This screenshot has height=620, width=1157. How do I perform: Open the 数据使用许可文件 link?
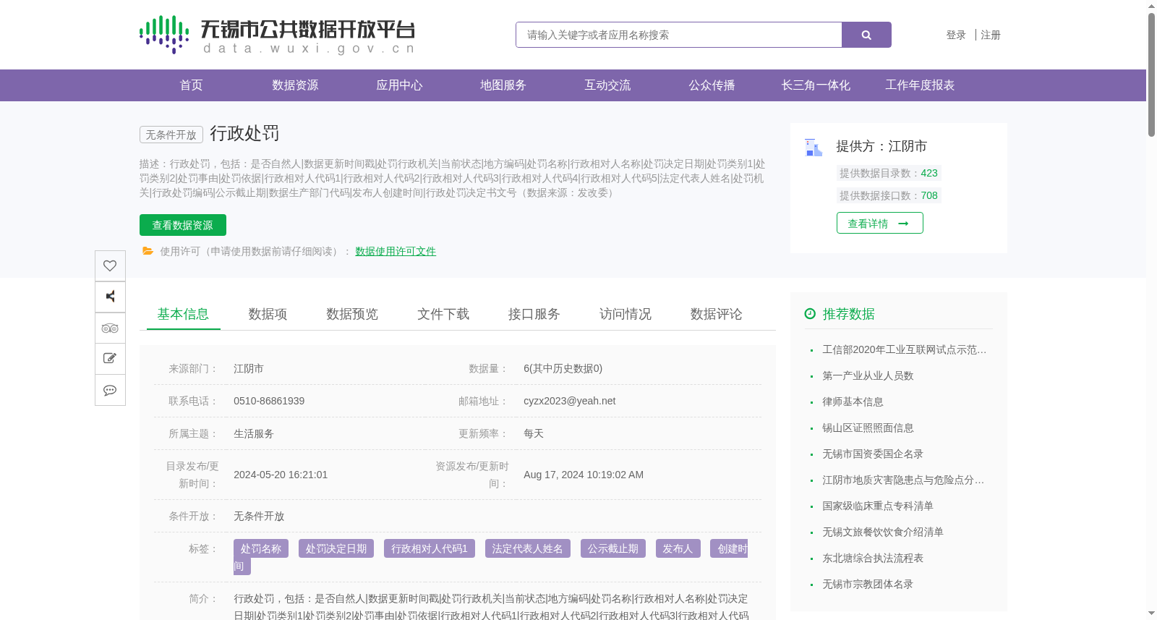[396, 251]
